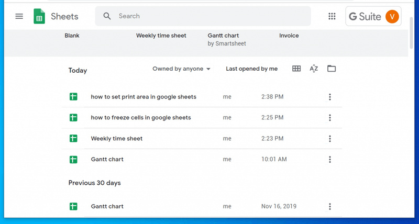Expand the Owned by anyone dropdown
The height and width of the screenshot is (224, 419).
[x=181, y=69]
